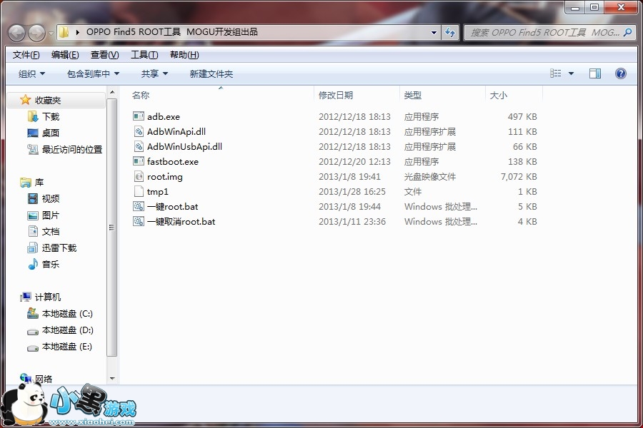Click the 7,072 KB size cell
Screen dimensions: 643x428
519,176
